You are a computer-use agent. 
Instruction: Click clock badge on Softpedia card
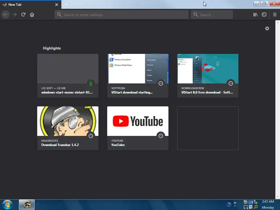pos(161,83)
